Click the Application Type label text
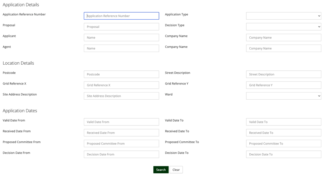The width and height of the screenshot is (331, 175). click(x=177, y=14)
